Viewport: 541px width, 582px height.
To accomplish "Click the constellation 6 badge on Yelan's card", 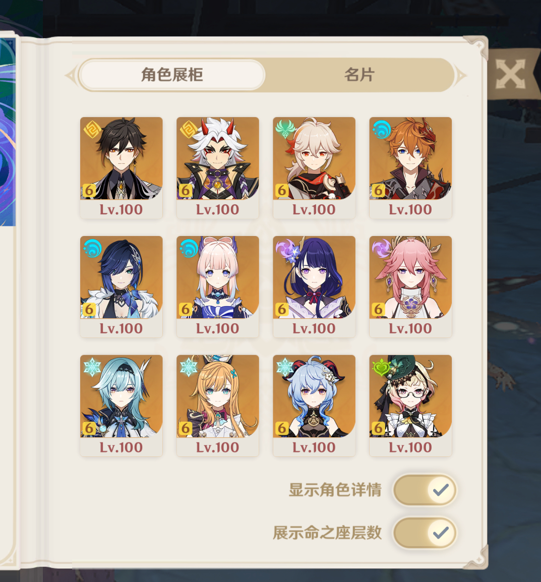I will (x=89, y=309).
